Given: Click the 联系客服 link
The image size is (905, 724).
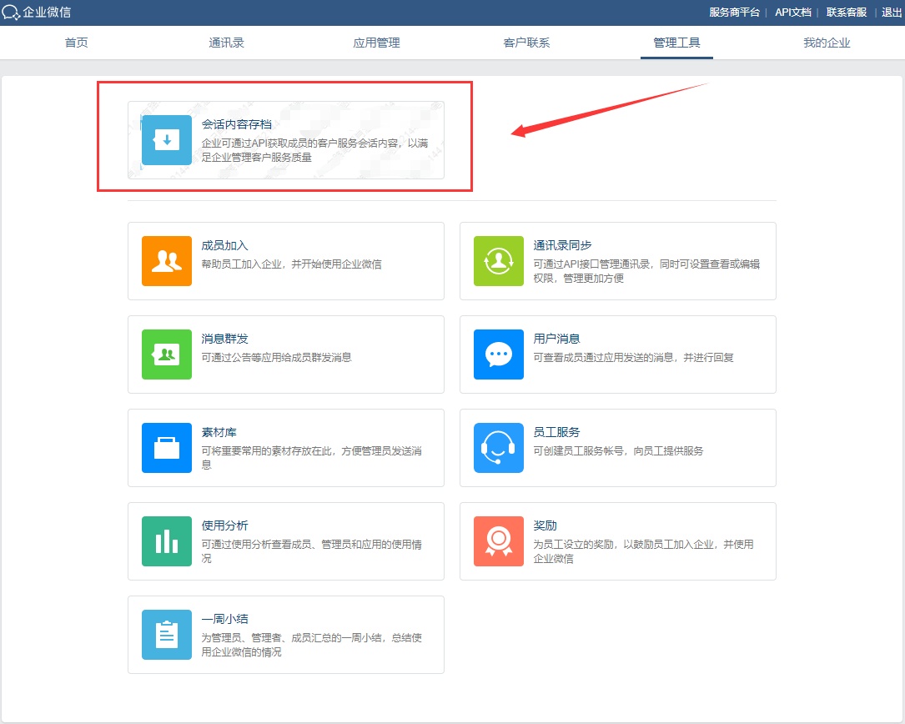Looking at the screenshot, I should [x=846, y=12].
